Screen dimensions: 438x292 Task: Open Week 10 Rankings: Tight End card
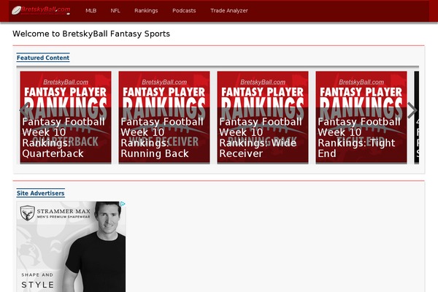pos(361,118)
